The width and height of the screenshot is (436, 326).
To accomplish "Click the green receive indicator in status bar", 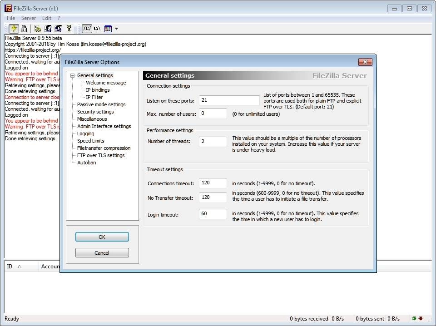I will click(414, 318).
